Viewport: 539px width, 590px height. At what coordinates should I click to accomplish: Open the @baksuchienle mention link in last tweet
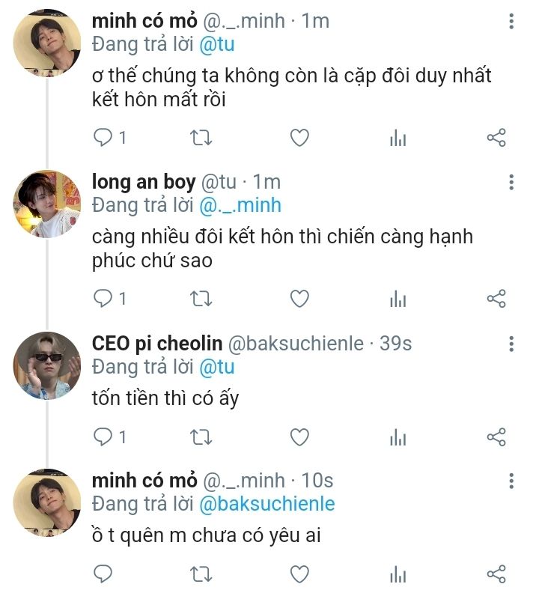(267, 504)
